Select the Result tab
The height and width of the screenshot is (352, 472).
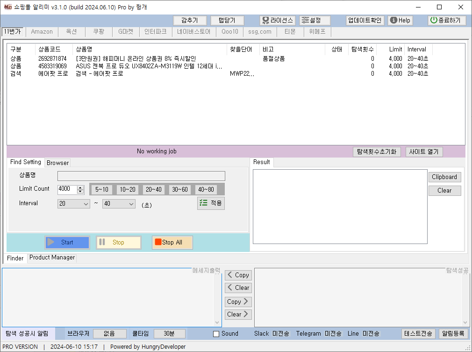[262, 162]
